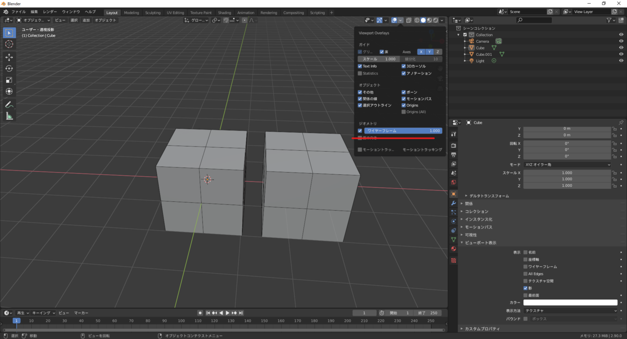The height and width of the screenshot is (339, 627).
Task: Collapse the Collection tree in outliner
Action: point(458,35)
